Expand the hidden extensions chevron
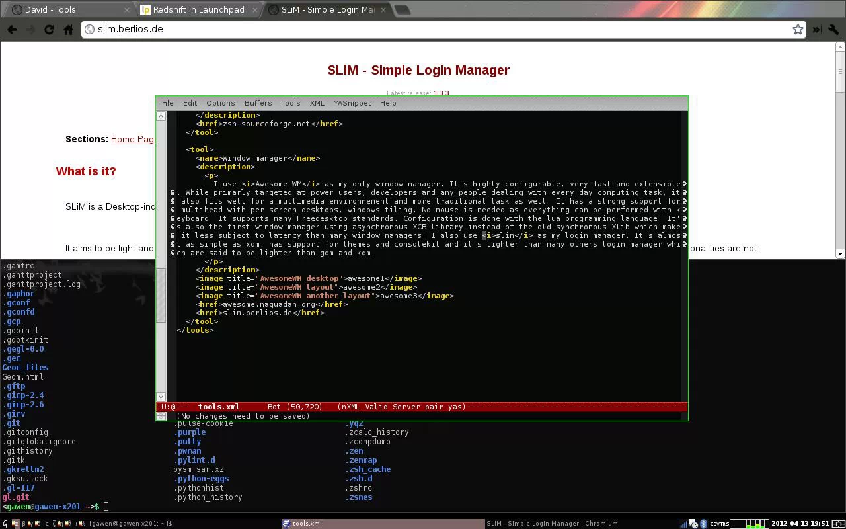846x529 pixels. [816, 30]
